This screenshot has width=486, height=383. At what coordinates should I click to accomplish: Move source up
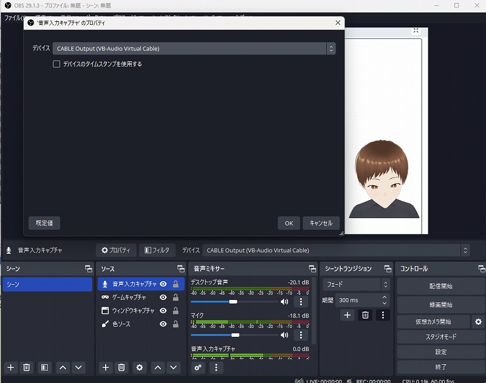point(158,367)
